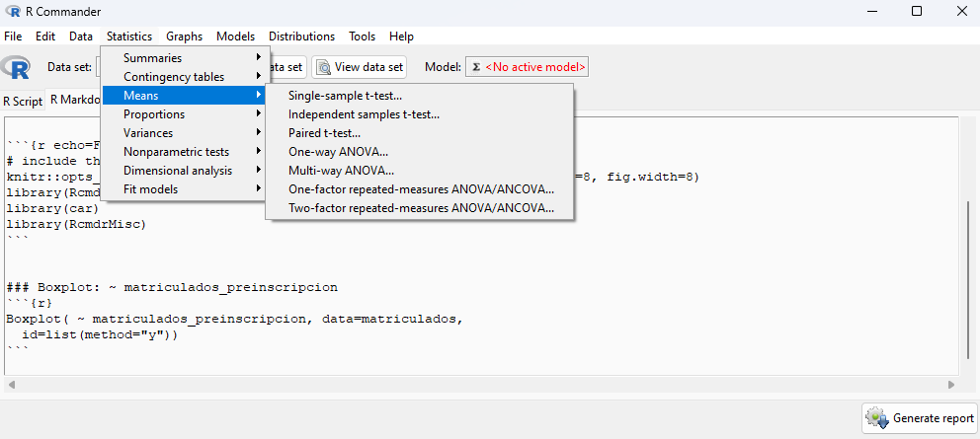Image resolution: width=980 pixels, height=439 pixels.
Task: Select Two-factor repeated-measures ANOVA/ANCOVA
Action: (x=421, y=208)
